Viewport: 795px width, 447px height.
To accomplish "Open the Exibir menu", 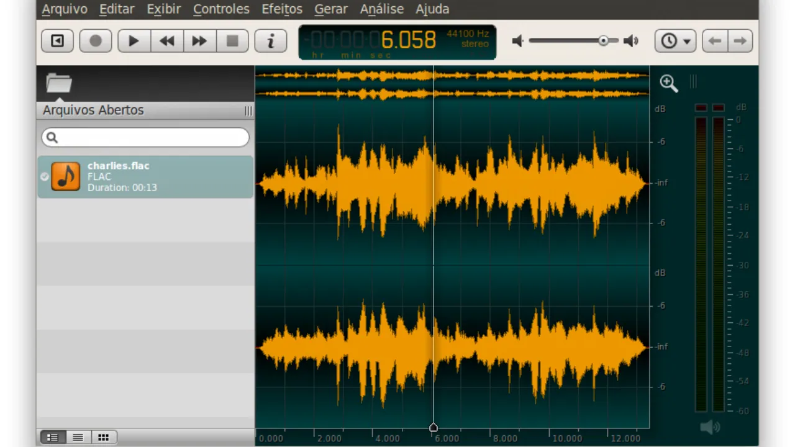I will pyautogui.click(x=164, y=9).
